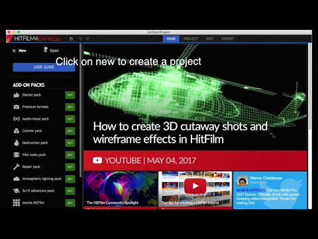
Task: Open the blue User Guide button
Action: [x=44, y=67]
